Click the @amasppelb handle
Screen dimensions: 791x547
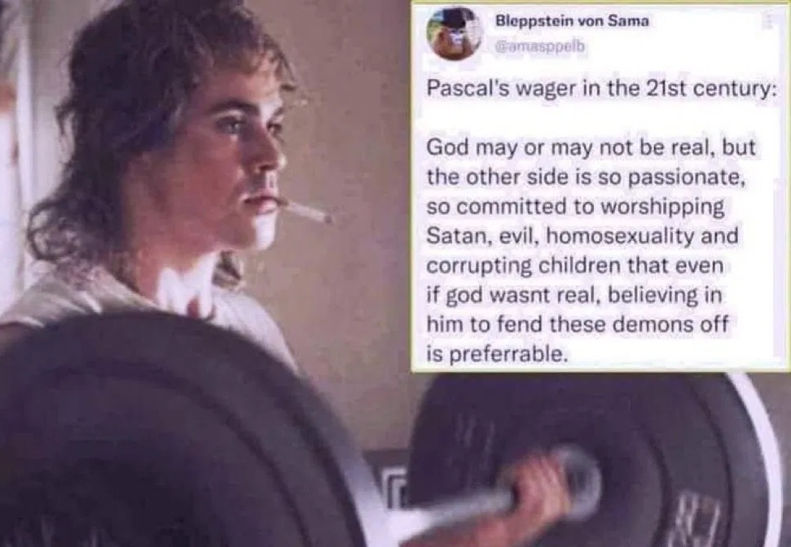[x=540, y=46]
